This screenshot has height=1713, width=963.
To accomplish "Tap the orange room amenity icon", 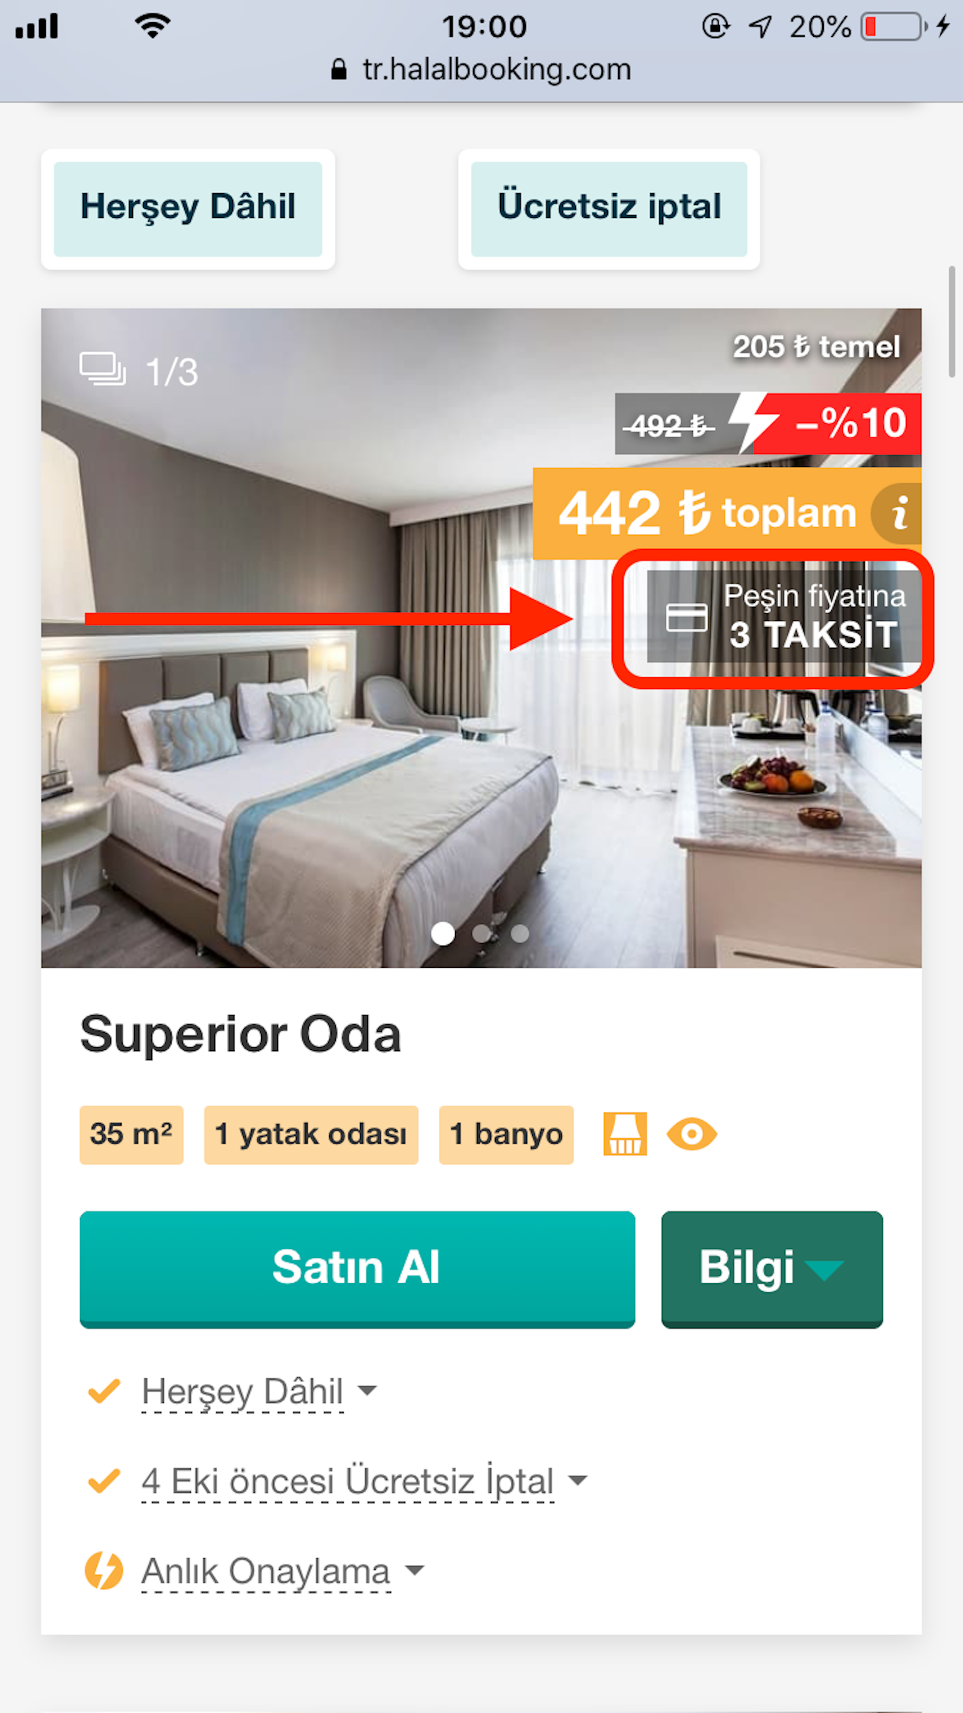I will click(625, 1134).
